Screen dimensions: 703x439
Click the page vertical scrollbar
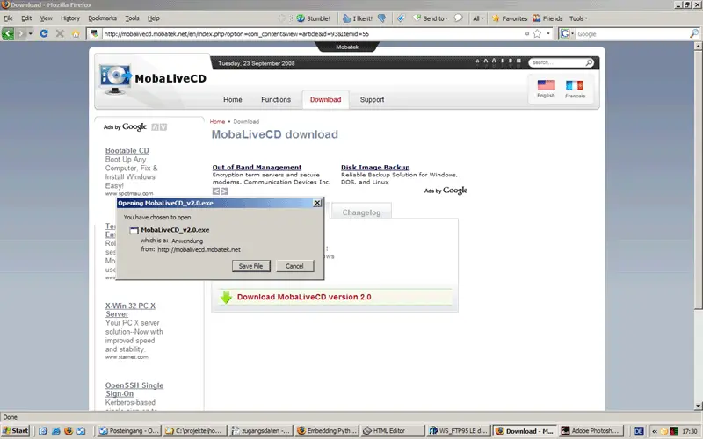click(x=698, y=227)
